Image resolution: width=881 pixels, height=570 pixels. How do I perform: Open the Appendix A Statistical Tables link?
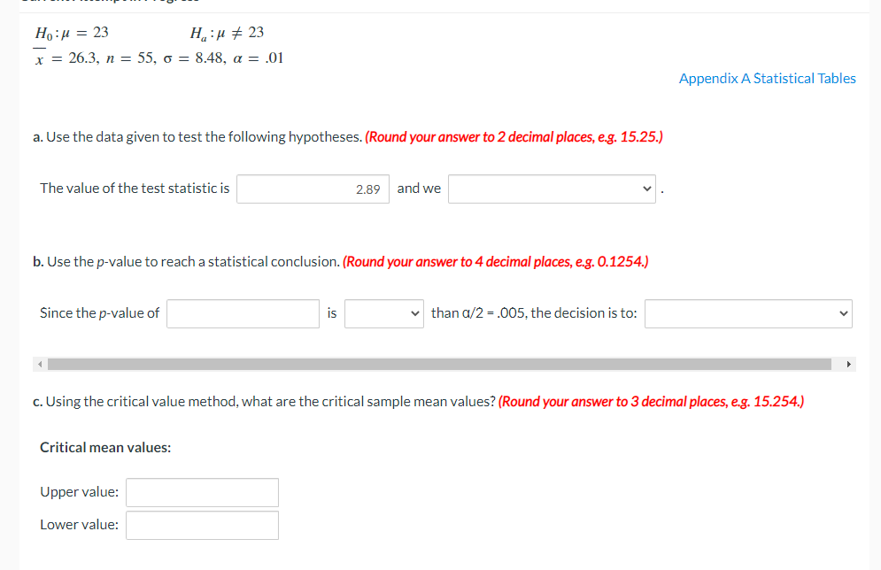[x=767, y=78]
